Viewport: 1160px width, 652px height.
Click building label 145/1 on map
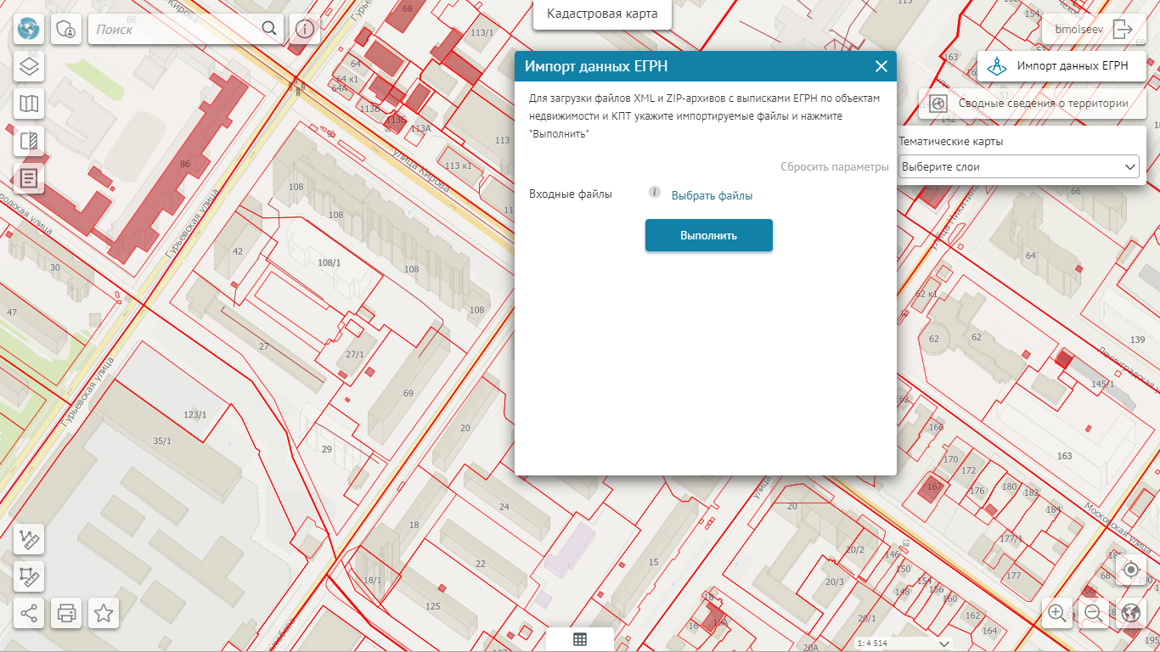coord(1102,385)
